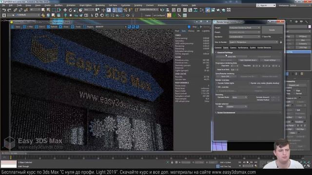
Task: Click the orange highlighted icon in the second toolbar row
Action: point(169,15)
